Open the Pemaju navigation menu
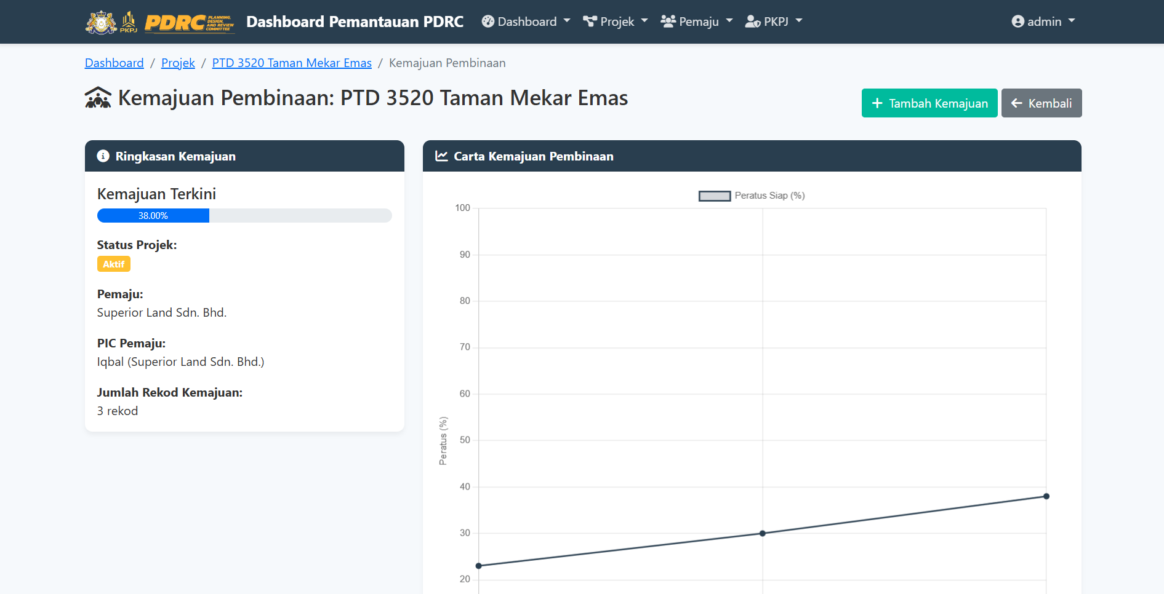Screen dimensions: 1164x594 tap(697, 22)
